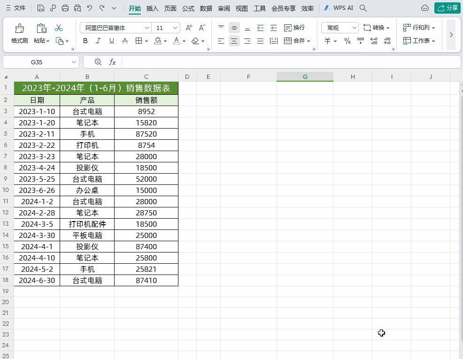Click the Save icon in the quick toolbar
This screenshot has width=463, height=359.
(x=41, y=8)
